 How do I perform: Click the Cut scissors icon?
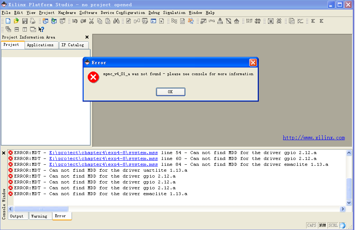coord(91,21)
